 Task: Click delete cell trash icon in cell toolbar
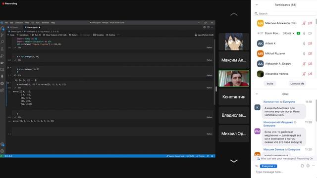[x=36, y=80]
